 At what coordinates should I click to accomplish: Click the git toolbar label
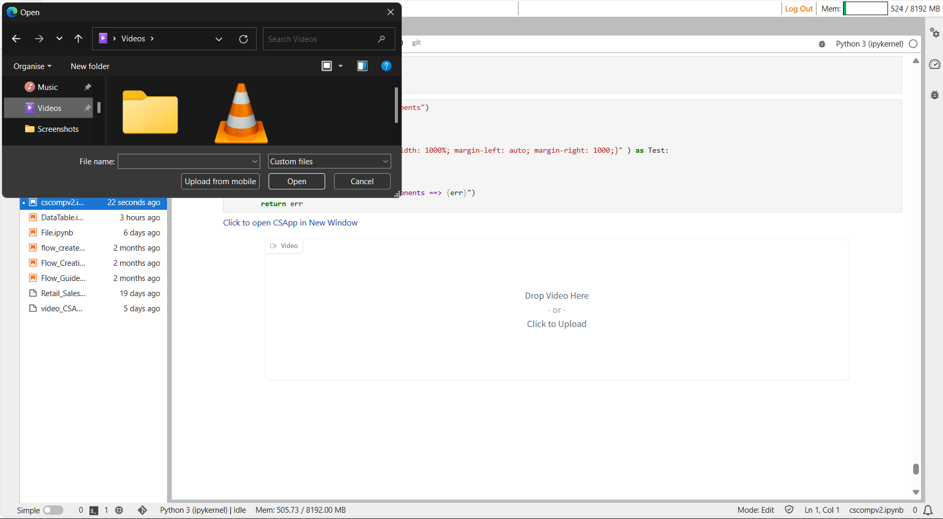[416, 43]
